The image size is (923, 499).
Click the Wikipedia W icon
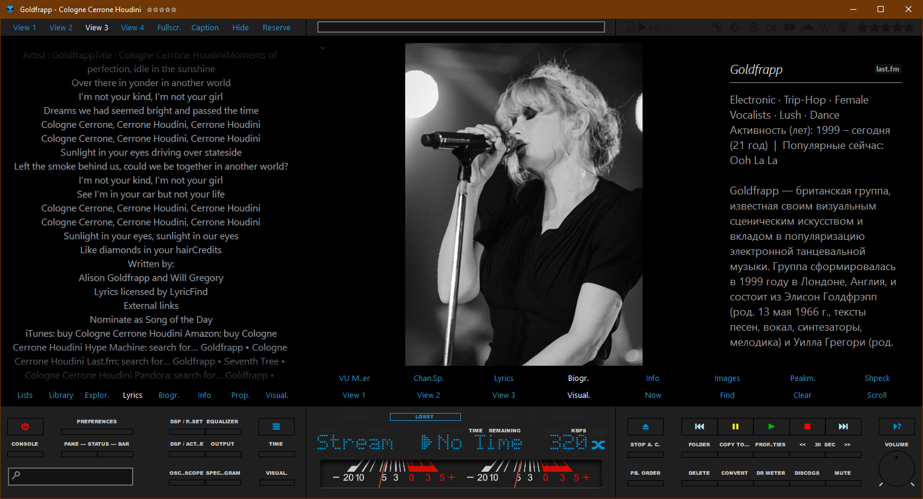click(x=825, y=27)
